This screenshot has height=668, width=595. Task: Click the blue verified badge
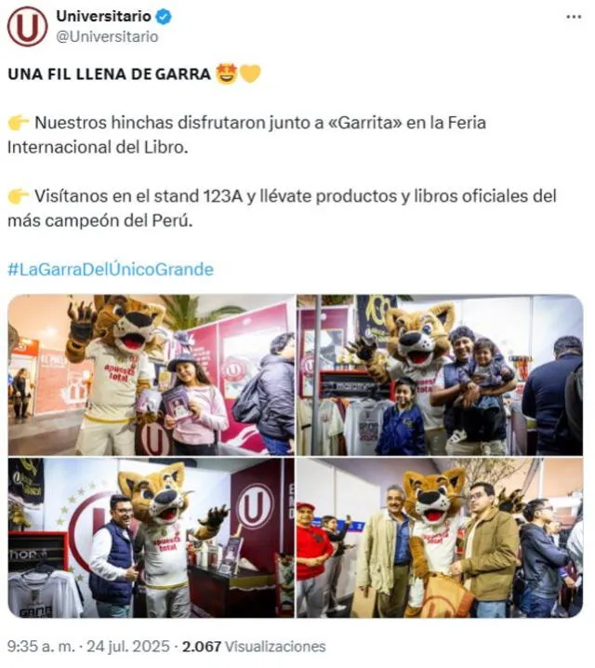point(164,17)
